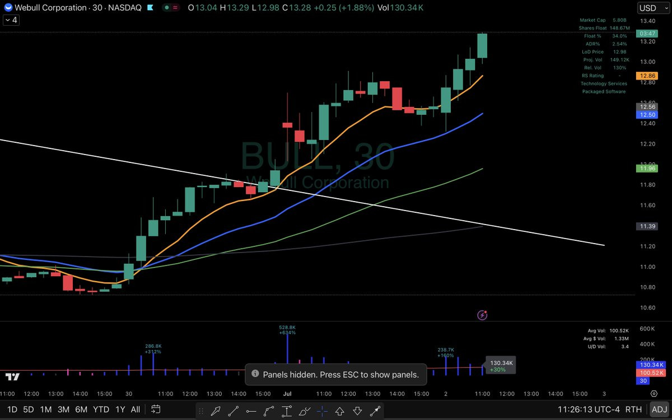672x420 pixels.
Task: Grab the drawing toolbar drag handle
Action: click(202, 411)
